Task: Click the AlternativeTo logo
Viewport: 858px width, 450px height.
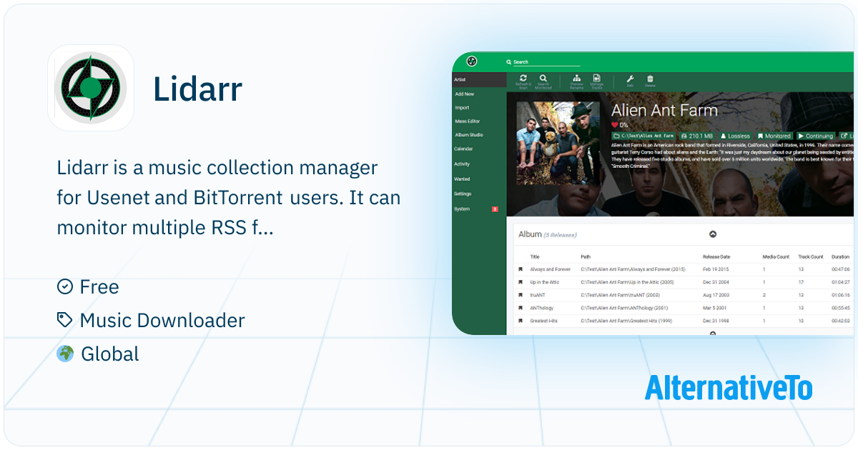Action: (729, 388)
